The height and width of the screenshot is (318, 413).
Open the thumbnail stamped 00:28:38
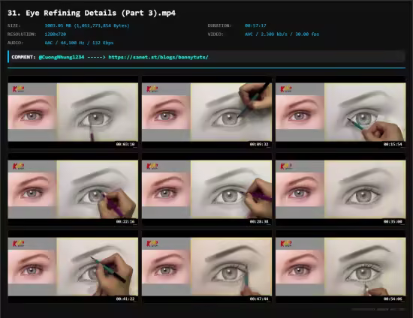pos(206,190)
